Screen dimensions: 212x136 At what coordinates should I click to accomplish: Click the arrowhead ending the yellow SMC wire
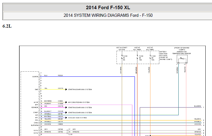coord(66,89)
